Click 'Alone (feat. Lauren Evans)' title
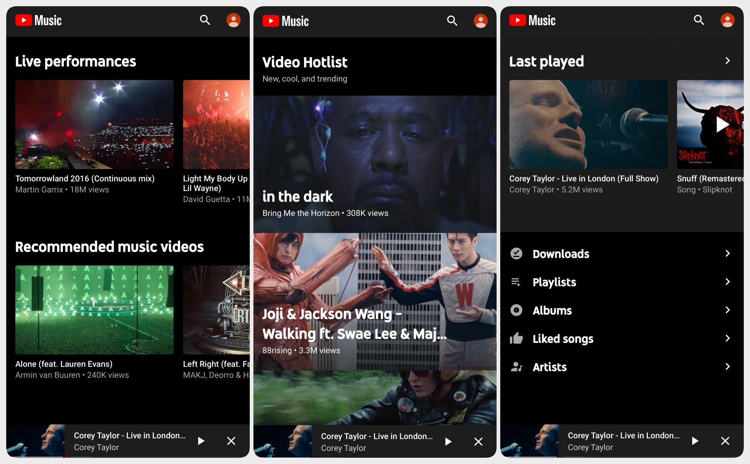The width and height of the screenshot is (750, 464). [x=64, y=364]
